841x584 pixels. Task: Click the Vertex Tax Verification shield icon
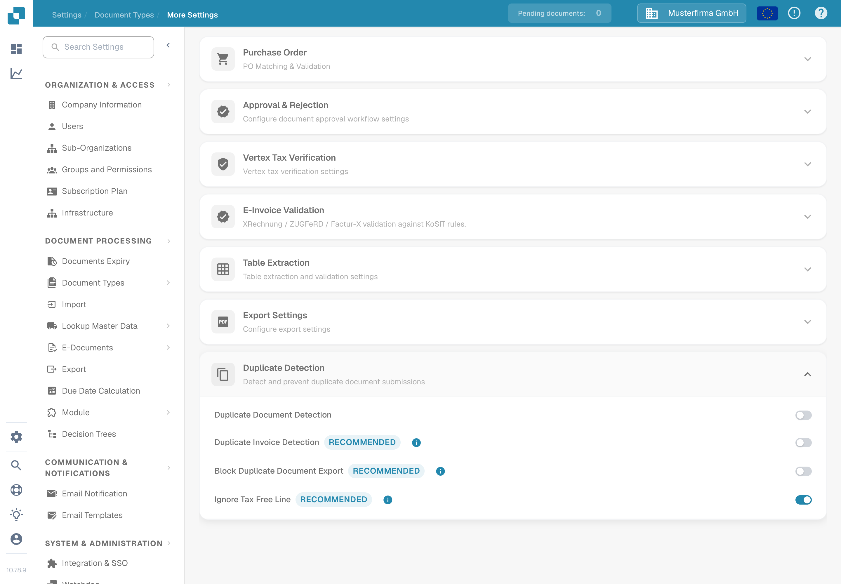pos(223,164)
